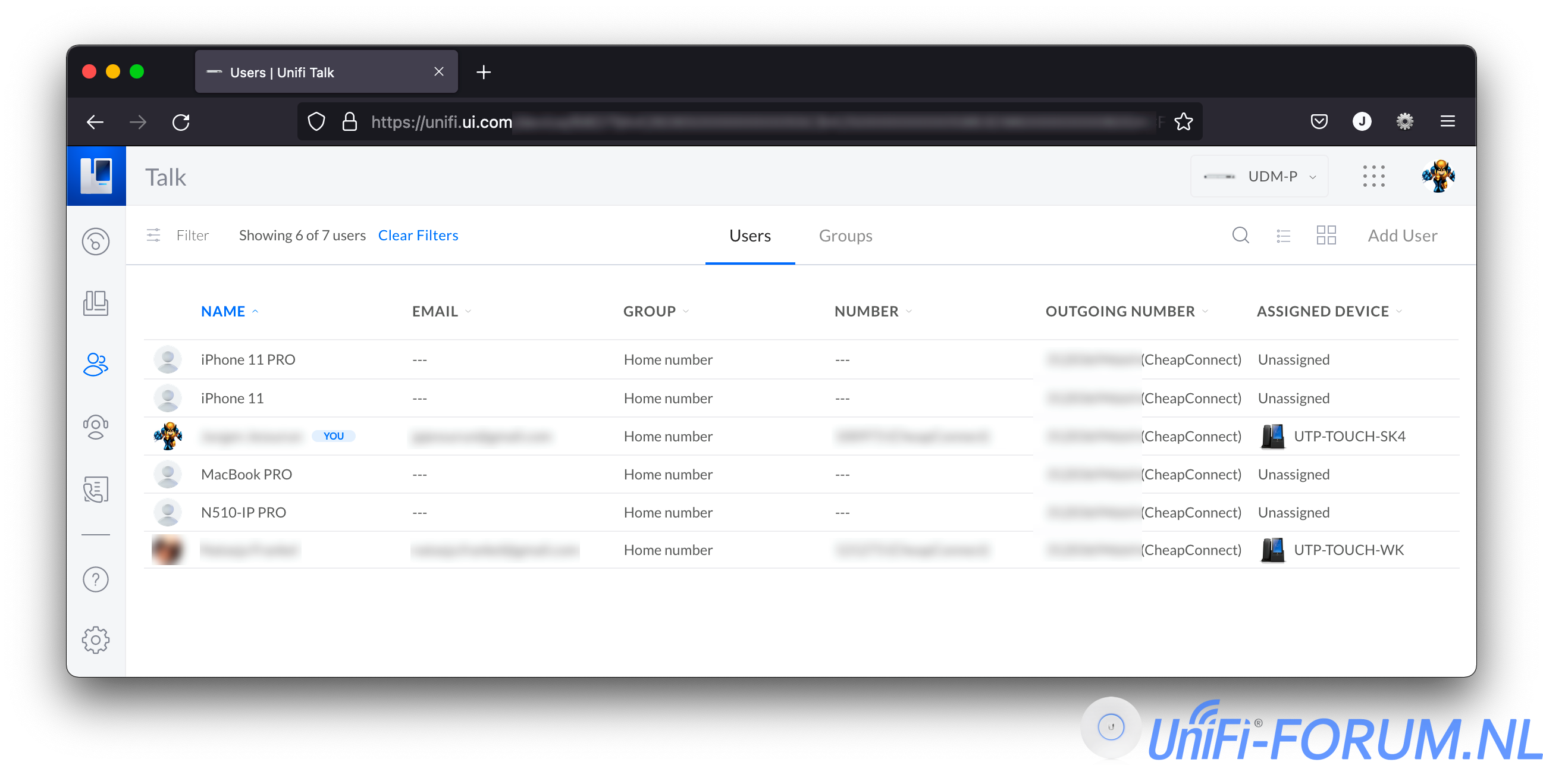
Task: Click the settings gear in sidebar
Action: pyautogui.click(x=95, y=640)
